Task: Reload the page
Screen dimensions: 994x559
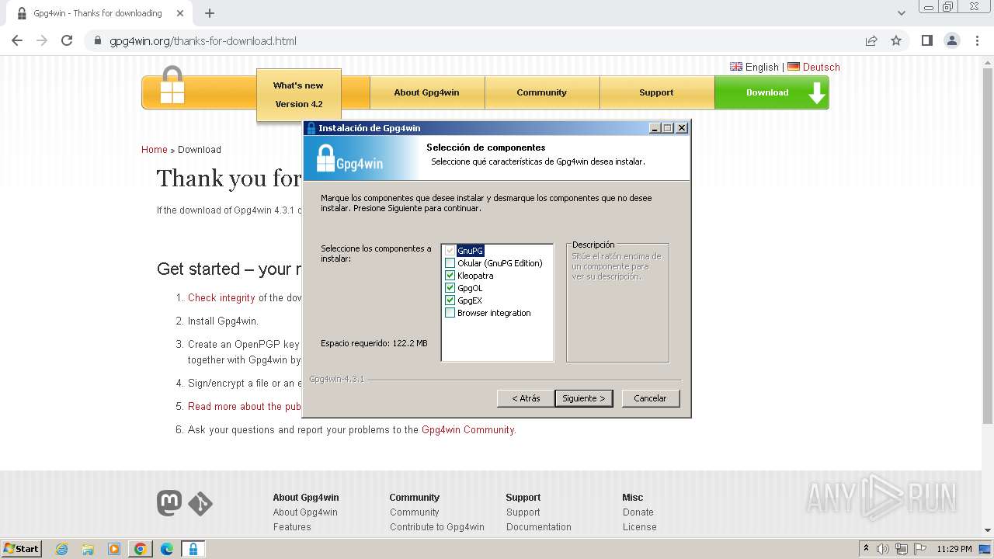Action: [x=67, y=41]
